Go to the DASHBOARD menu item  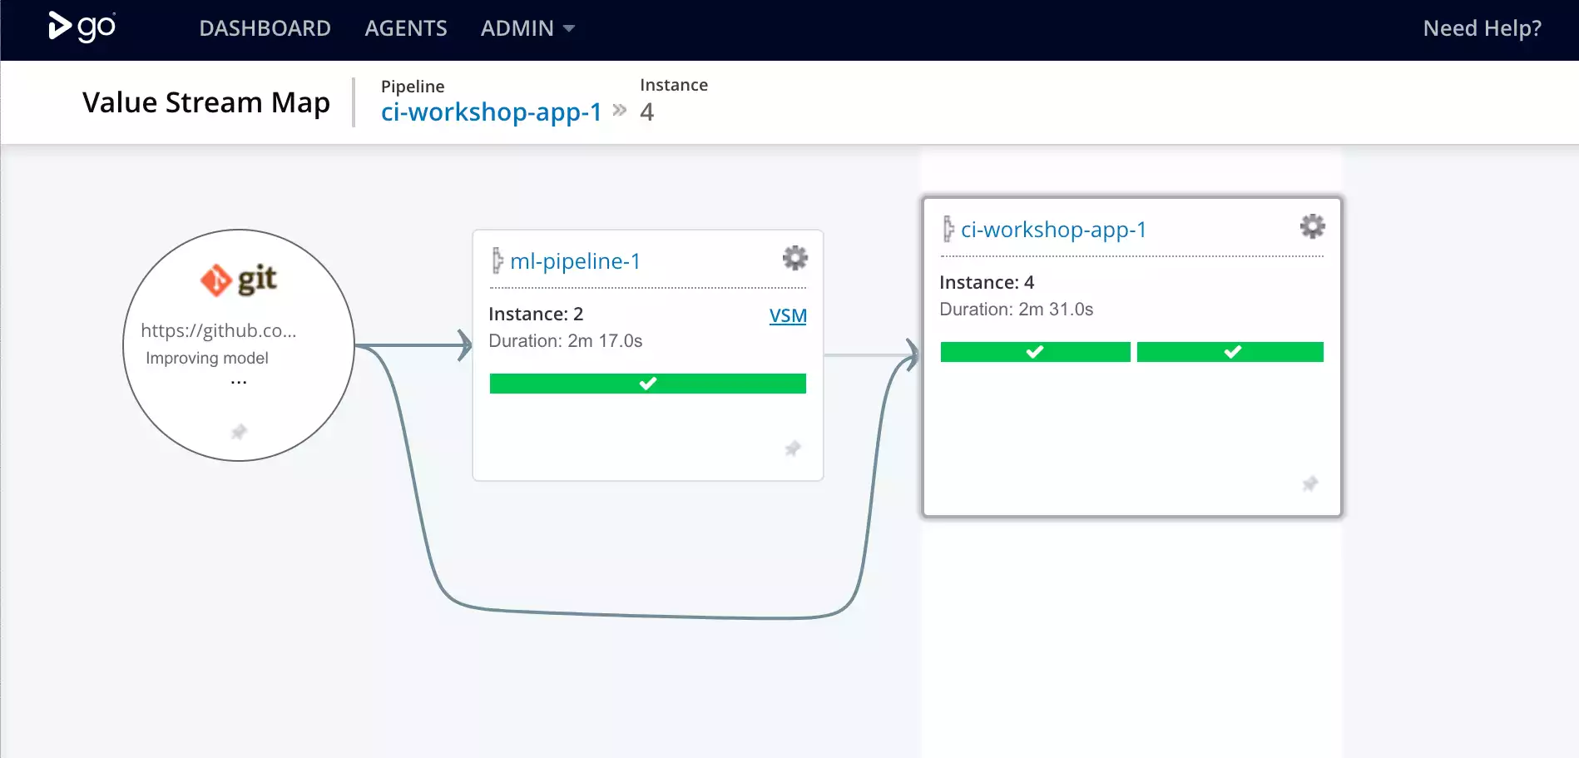coord(265,27)
